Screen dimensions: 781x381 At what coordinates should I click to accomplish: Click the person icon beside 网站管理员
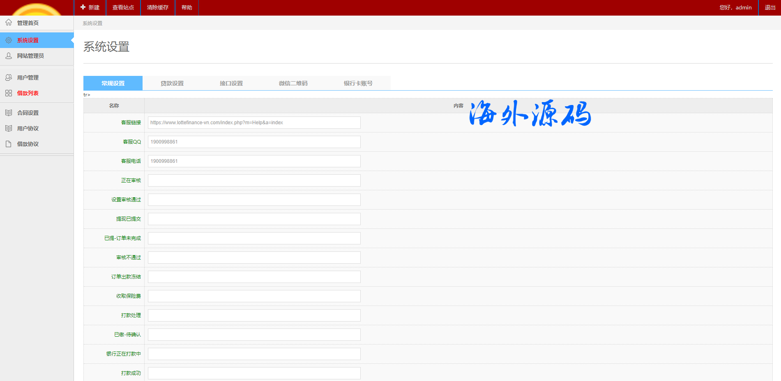click(9, 56)
